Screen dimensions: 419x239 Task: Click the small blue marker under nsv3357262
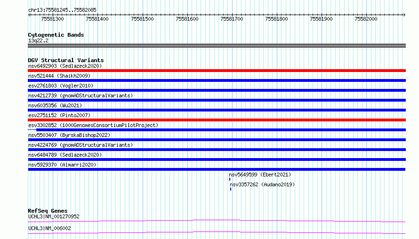(x=231, y=189)
